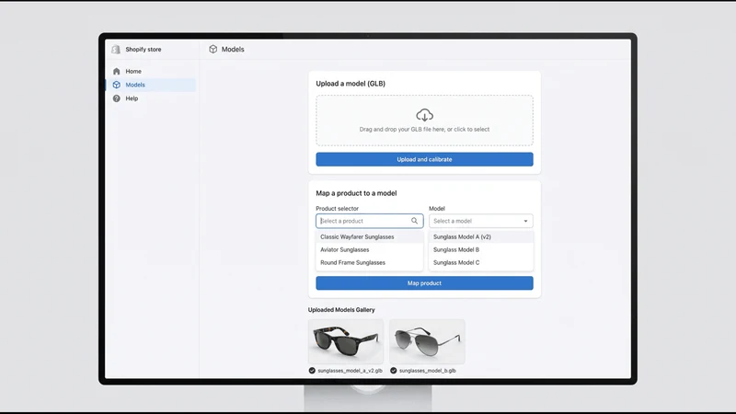The height and width of the screenshot is (414, 736).
Task: Click the Home house icon in sidebar
Action: 117,72
